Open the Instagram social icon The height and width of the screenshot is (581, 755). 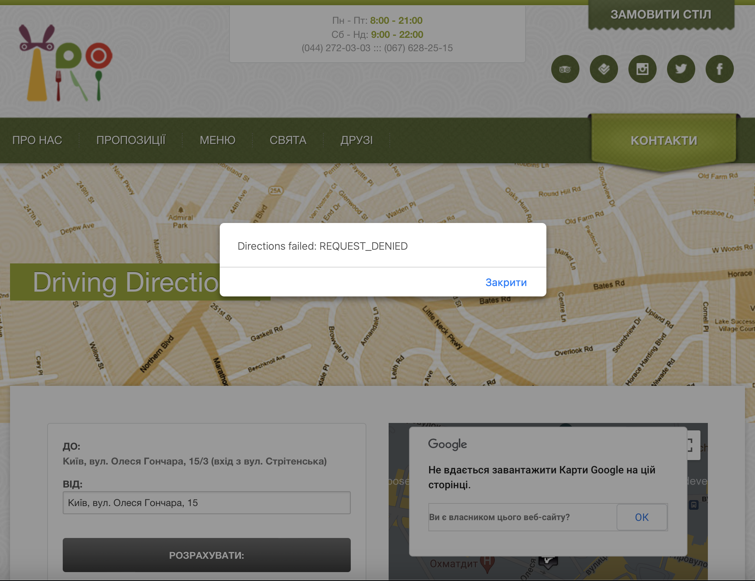tap(642, 69)
